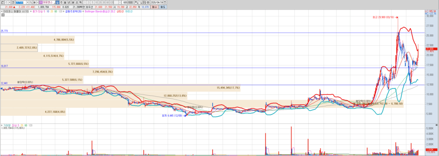Choose the 20 interval button
This screenshot has width=439, height=156.
tap(100, 2)
